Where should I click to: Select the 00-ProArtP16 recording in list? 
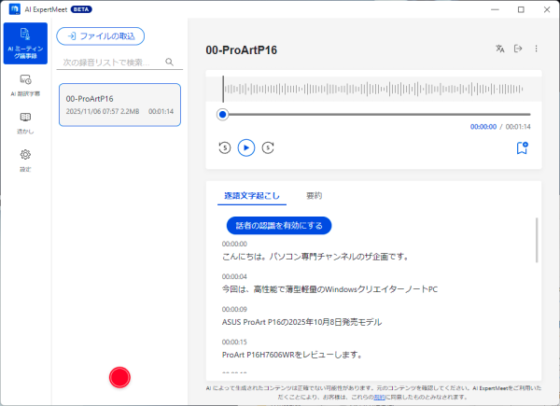119,105
